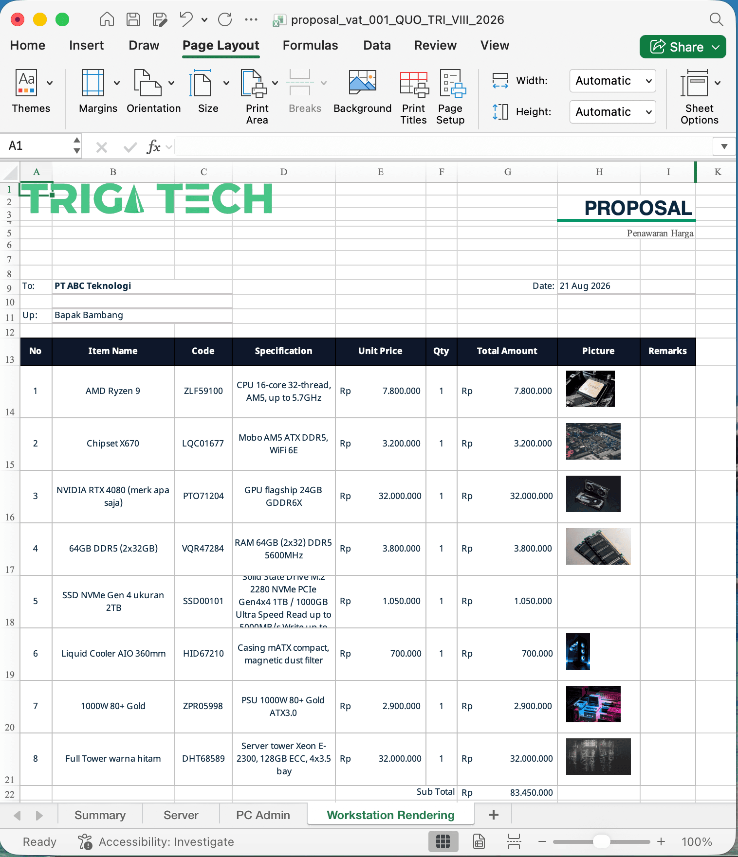Click the Insert Function fx button
The width and height of the screenshot is (738, 857).
pyautogui.click(x=153, y=146)
